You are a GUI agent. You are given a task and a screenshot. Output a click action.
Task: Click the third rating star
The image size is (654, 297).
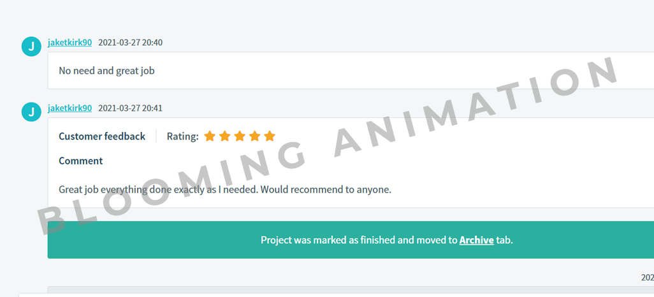click(240, 136)
